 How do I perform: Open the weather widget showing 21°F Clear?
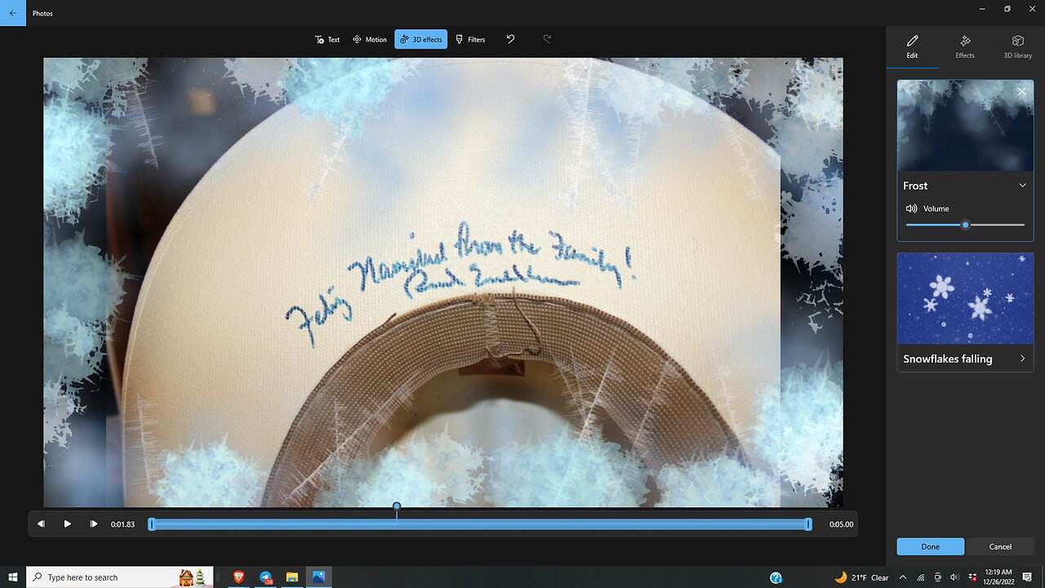(863, 577)
